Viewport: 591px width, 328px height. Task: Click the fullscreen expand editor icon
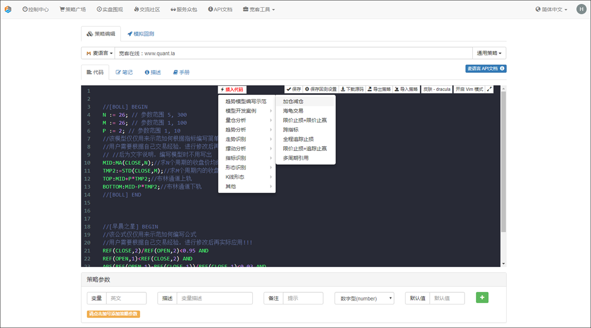click(489, 89)
